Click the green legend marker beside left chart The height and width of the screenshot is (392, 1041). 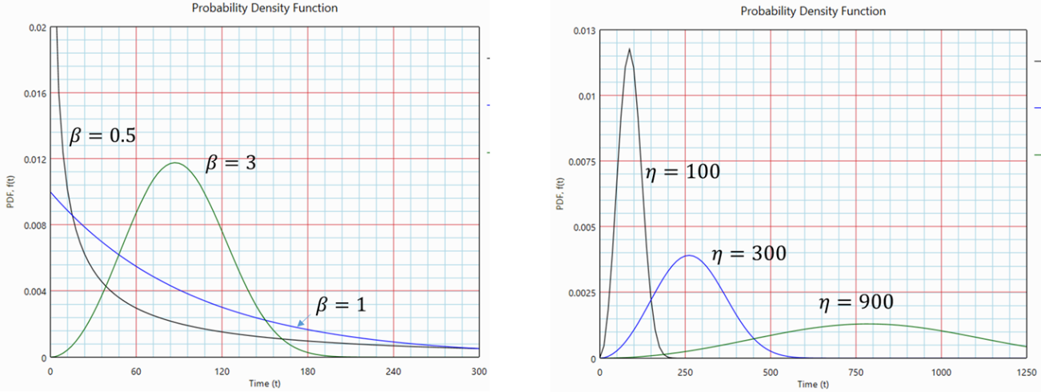(488, 152)
